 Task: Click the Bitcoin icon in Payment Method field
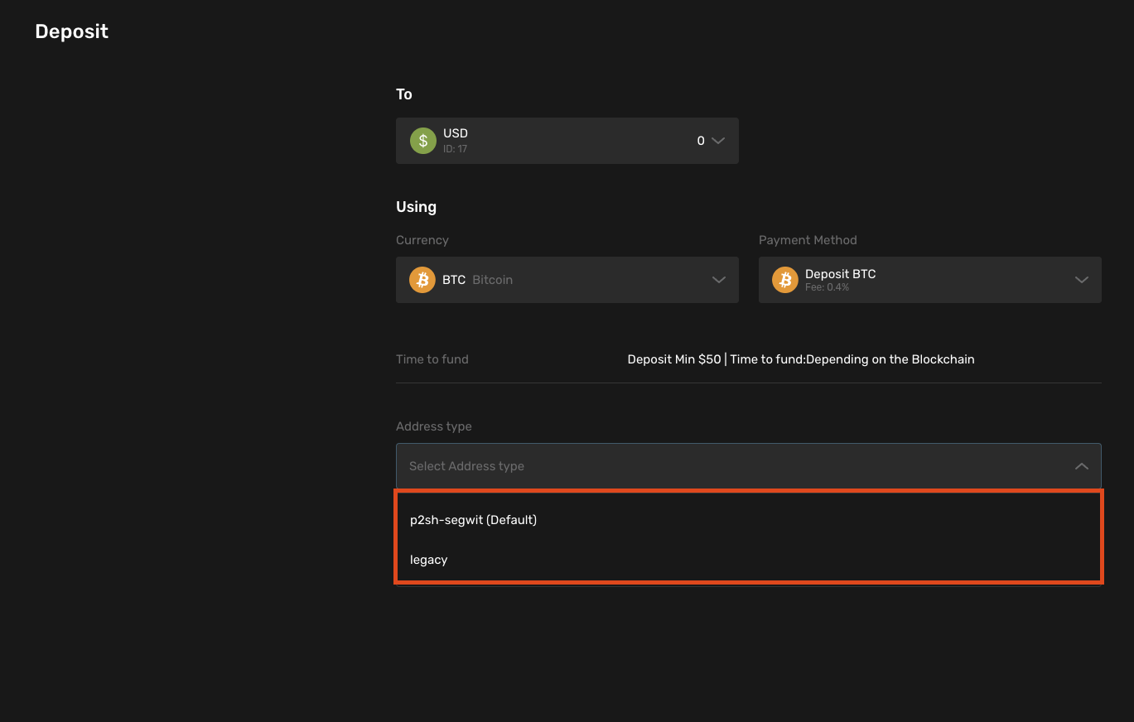pyautogui.click(x=785, y=280)
